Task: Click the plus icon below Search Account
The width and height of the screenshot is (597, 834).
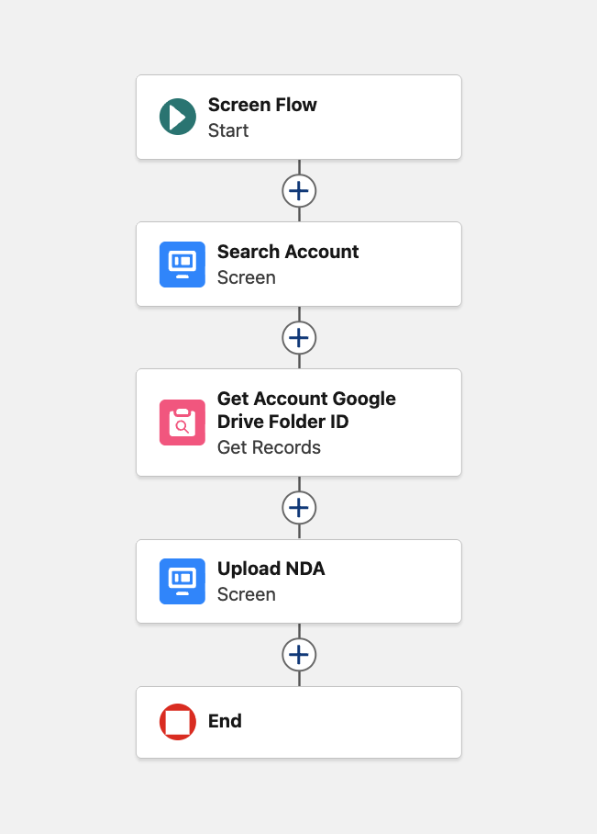Action: coord(298,337)
